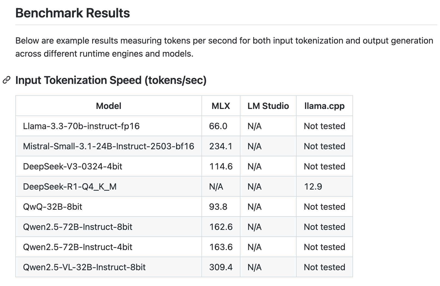Select the Qwen2.5-72B-Instruct-8bit cell
440x286 pixels.
78,227
